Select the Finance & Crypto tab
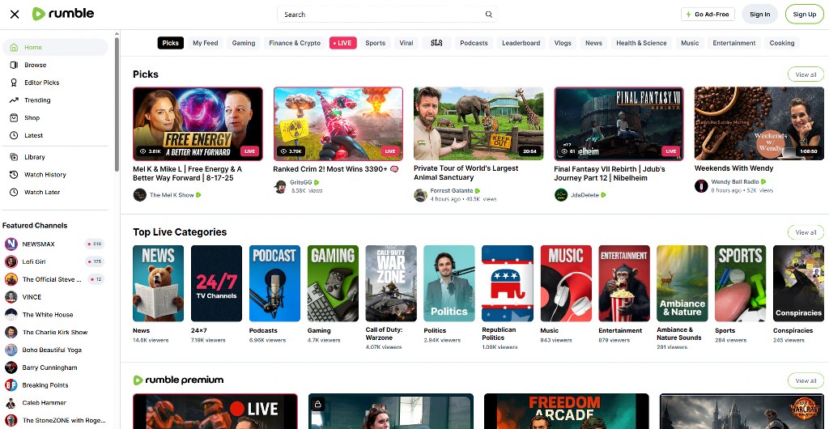Viewport: 829px width, 429px height. point(295,43)
